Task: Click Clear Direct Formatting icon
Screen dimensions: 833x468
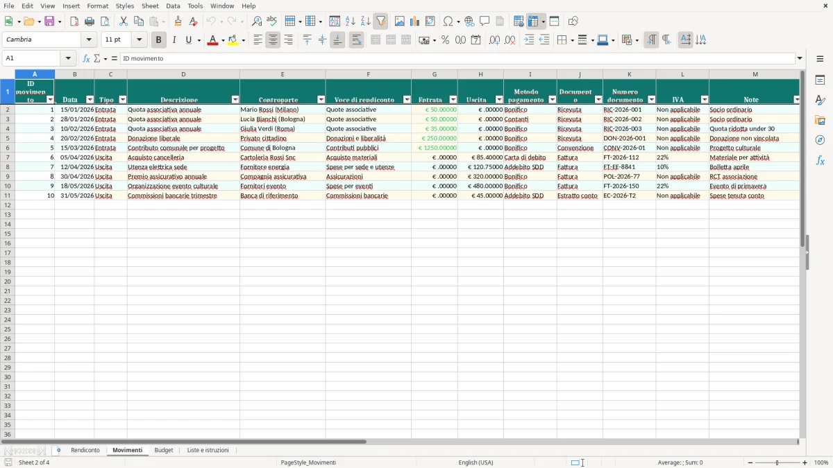Action: 193,21
